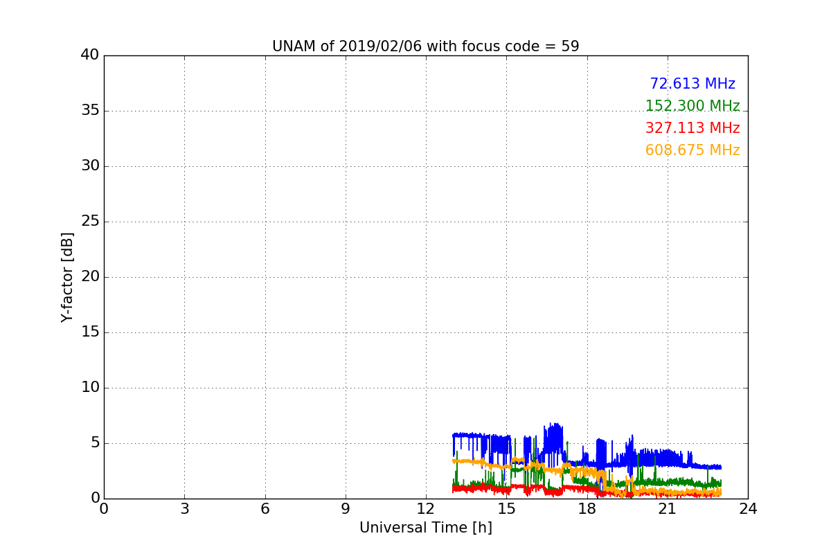Click the x-axis tick label 6

pos(265,509)
